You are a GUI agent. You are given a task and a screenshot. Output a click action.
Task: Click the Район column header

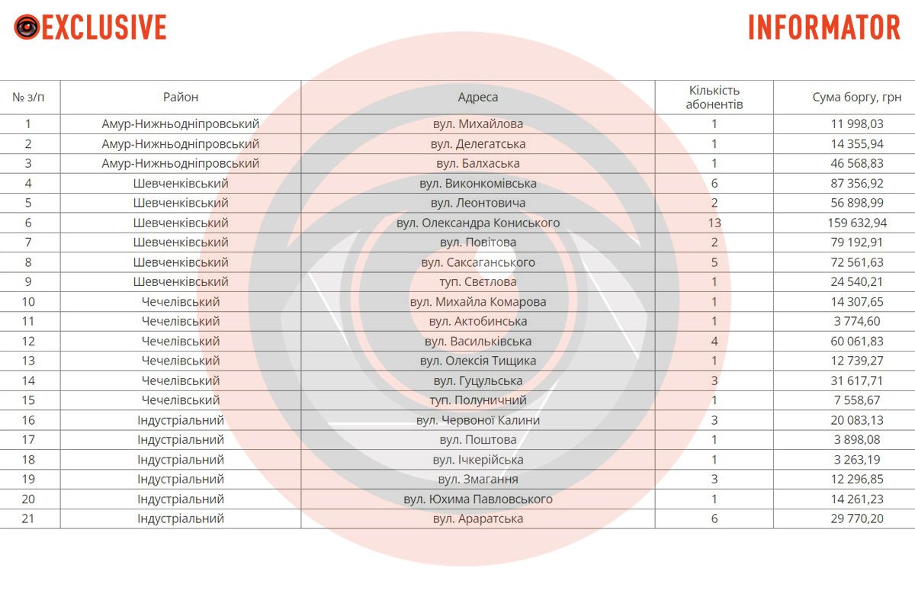pyautogui.click(x=181, y=97)
